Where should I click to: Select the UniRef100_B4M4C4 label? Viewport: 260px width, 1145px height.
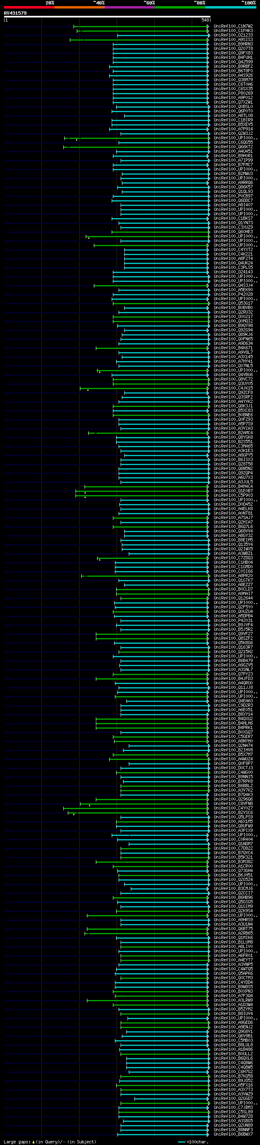pos(233,486)
